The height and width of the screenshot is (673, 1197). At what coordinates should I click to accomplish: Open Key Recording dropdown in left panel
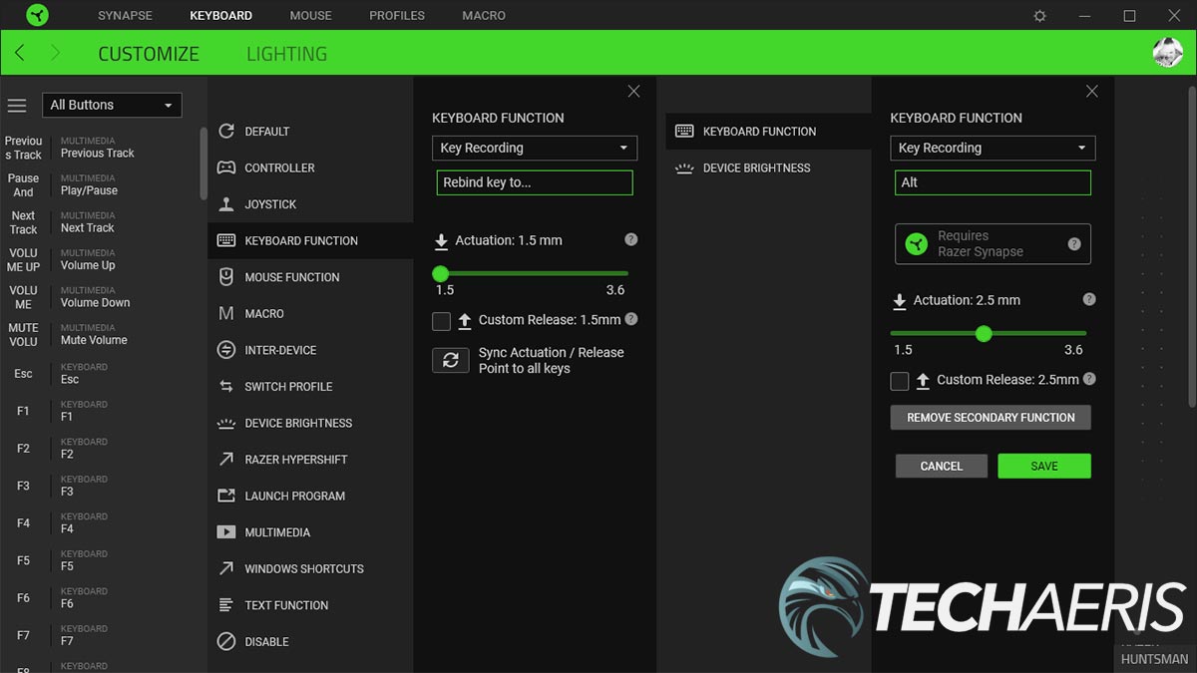[535, 148]
